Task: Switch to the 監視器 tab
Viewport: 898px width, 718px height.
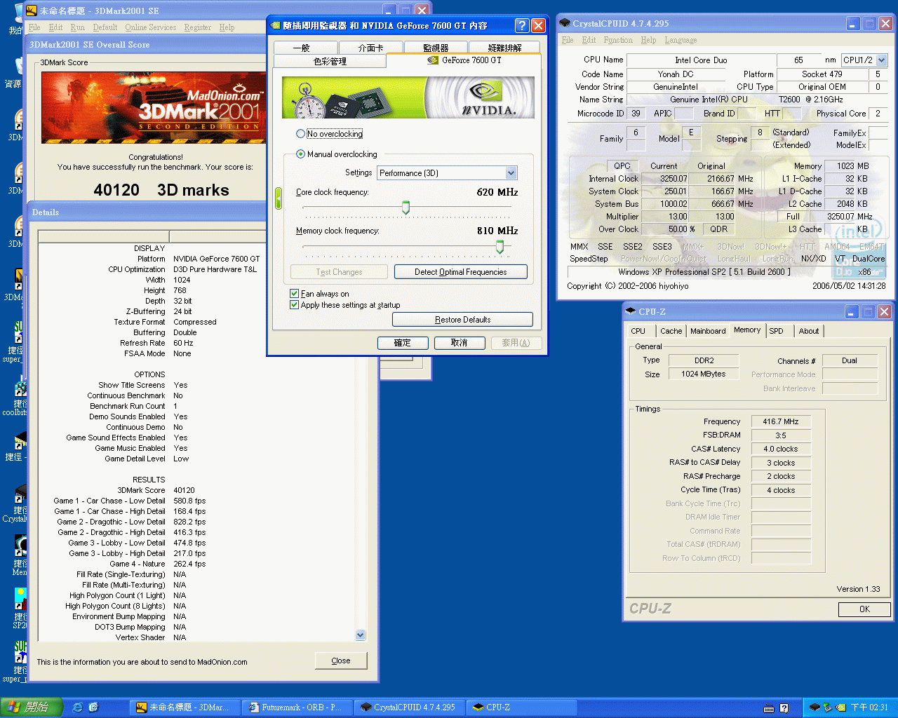Action: 436,48
